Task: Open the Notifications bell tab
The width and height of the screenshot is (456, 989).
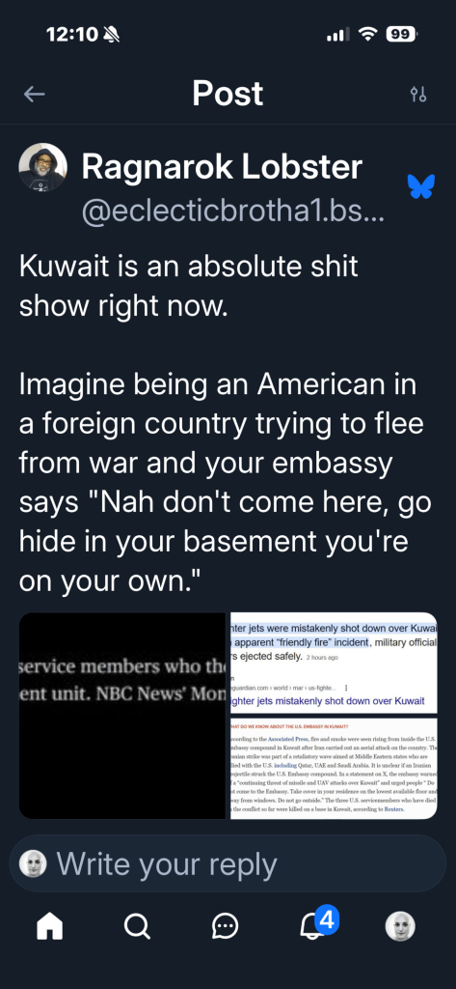Action: (x=313, y=926)
